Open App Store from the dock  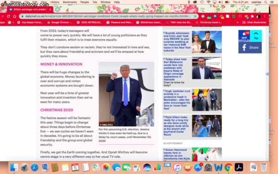click(198, 168)
